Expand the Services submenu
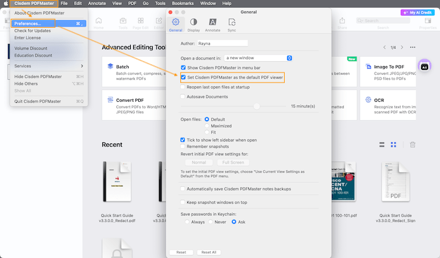This screenshot has width=440, height=258. (48, 66)
